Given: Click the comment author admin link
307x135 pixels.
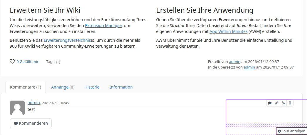Looking at the screenshot, I should (33, 103).
